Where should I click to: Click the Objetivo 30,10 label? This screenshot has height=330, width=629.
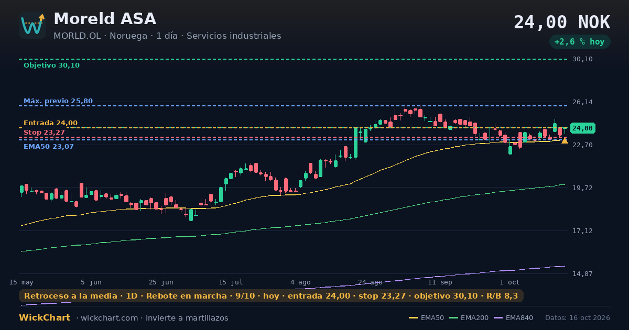(x=51, y=65)
